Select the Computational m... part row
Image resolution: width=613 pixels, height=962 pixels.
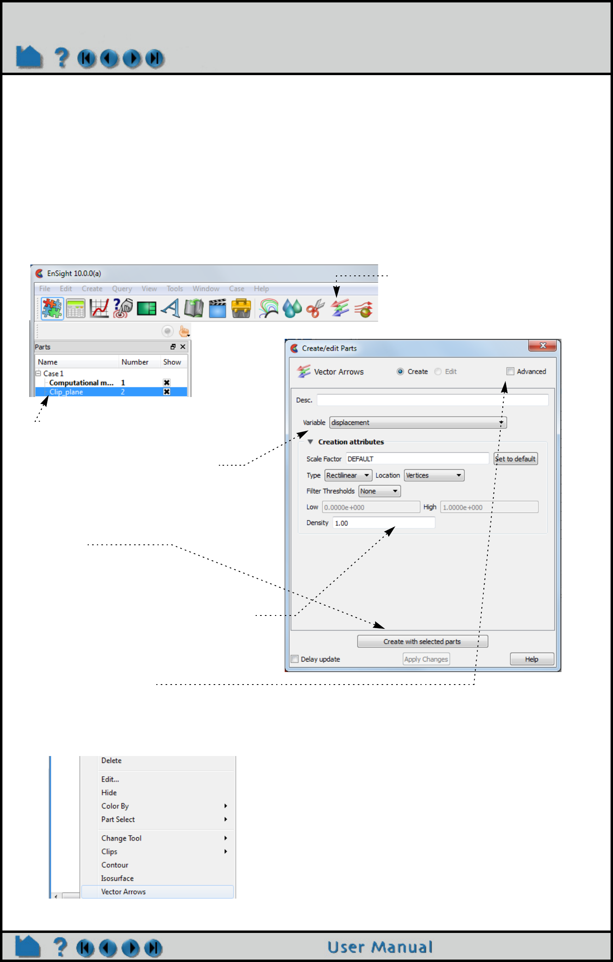(111, 382)
